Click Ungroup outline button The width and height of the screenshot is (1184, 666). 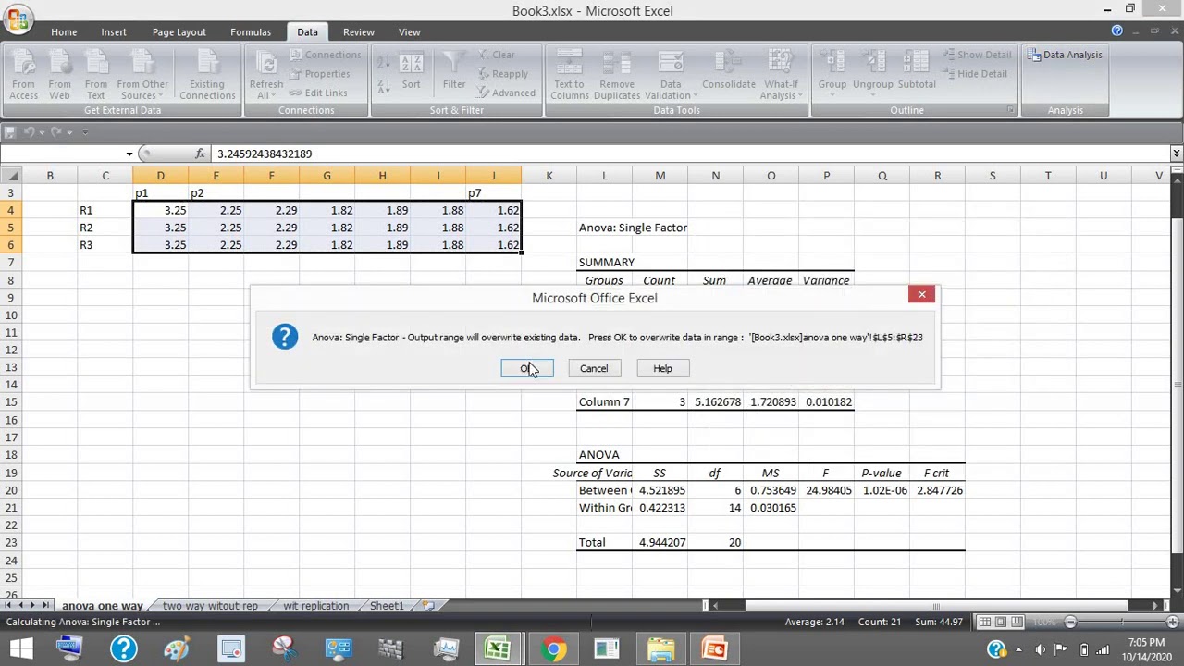(872, 75)
